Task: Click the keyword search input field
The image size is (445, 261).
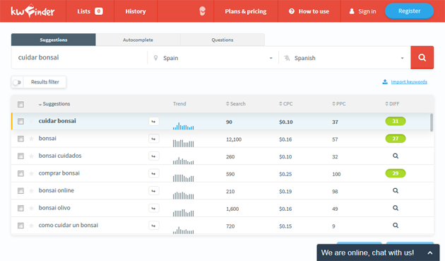Action: coord(79,58)
